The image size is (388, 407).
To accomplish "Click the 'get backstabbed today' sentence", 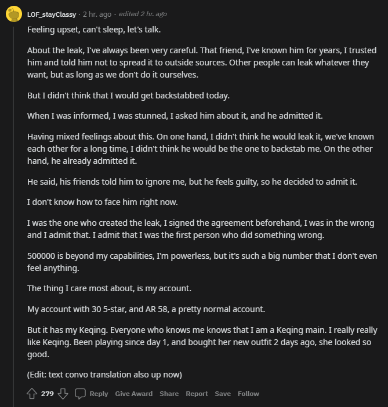I will (129, 96).
